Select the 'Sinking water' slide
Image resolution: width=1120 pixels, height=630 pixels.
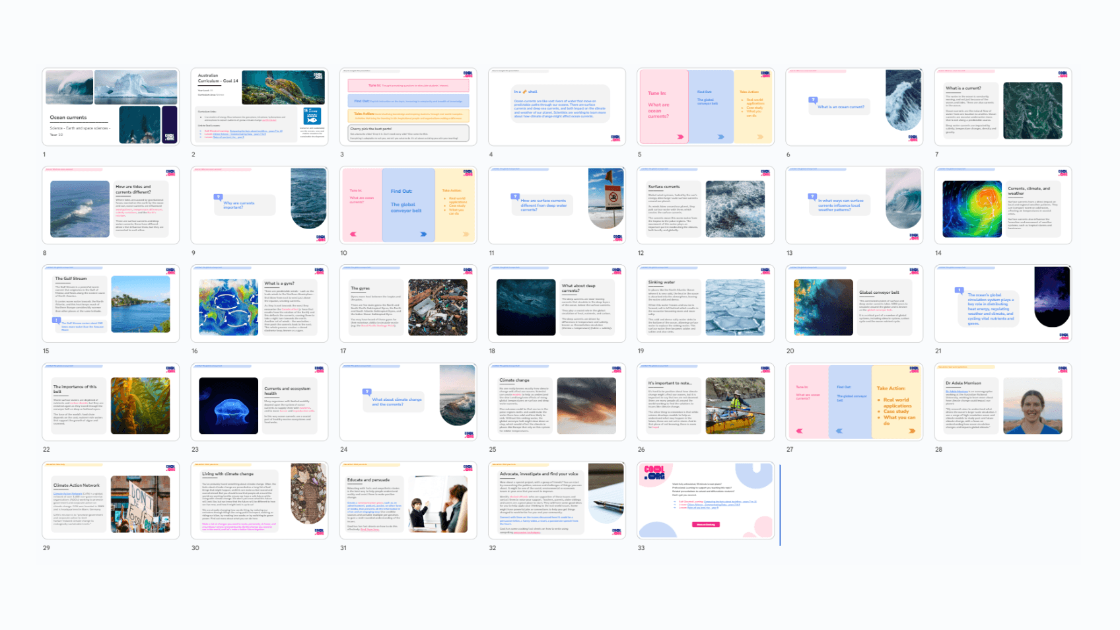pyautogui.click(x=705, y=303)
